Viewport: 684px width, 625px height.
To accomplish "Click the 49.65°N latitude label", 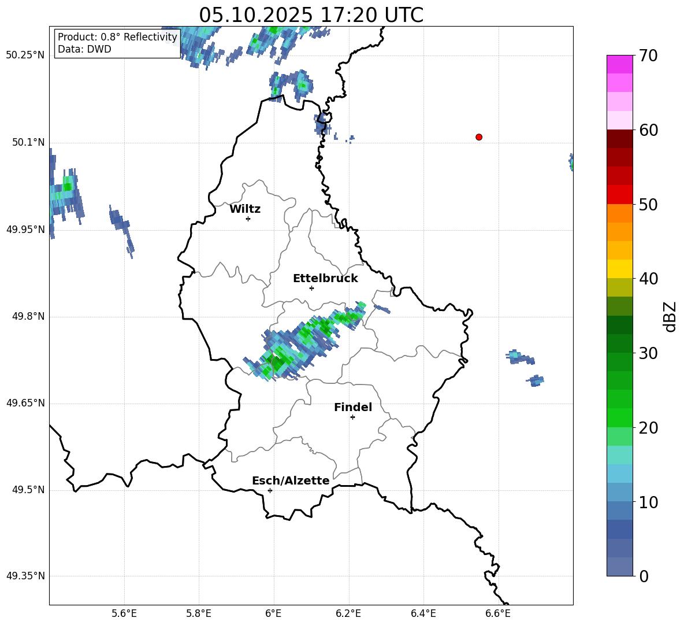I will point(25,403).
